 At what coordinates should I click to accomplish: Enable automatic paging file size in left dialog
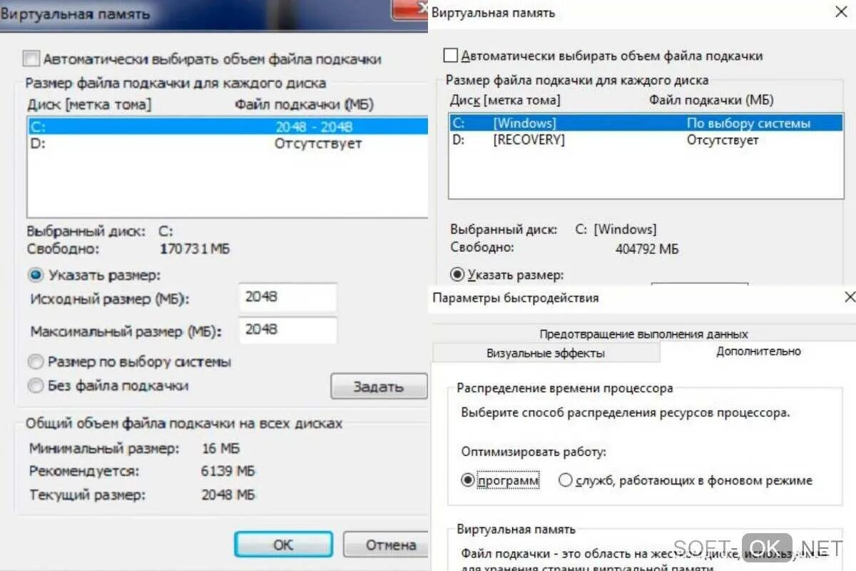(31, 59)
